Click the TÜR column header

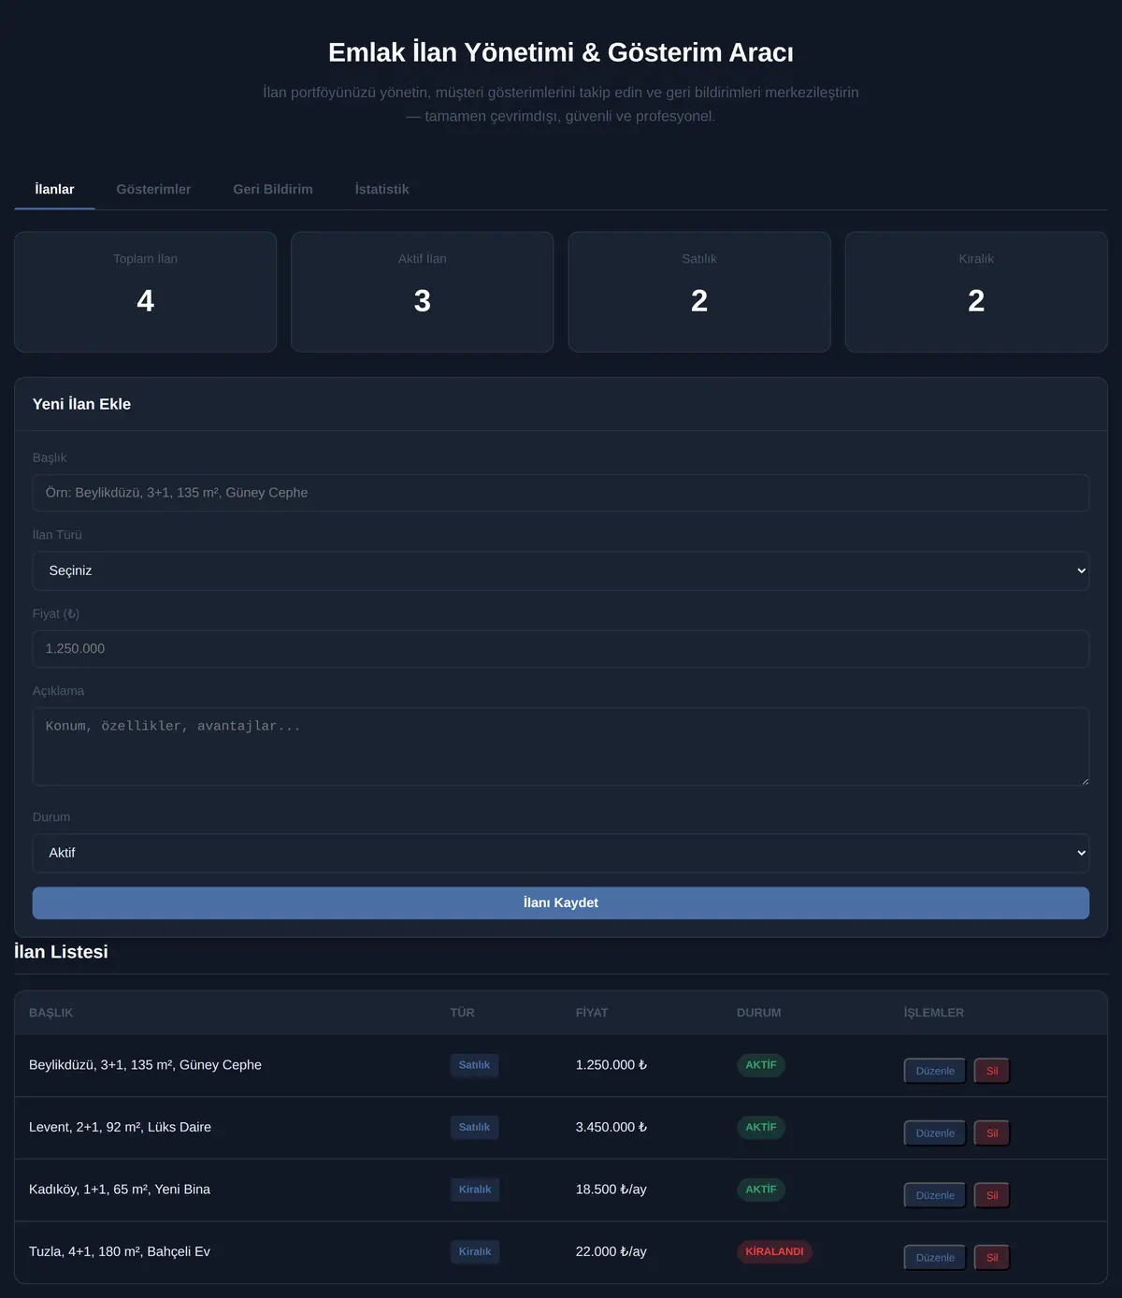[x=462, y=1013]
